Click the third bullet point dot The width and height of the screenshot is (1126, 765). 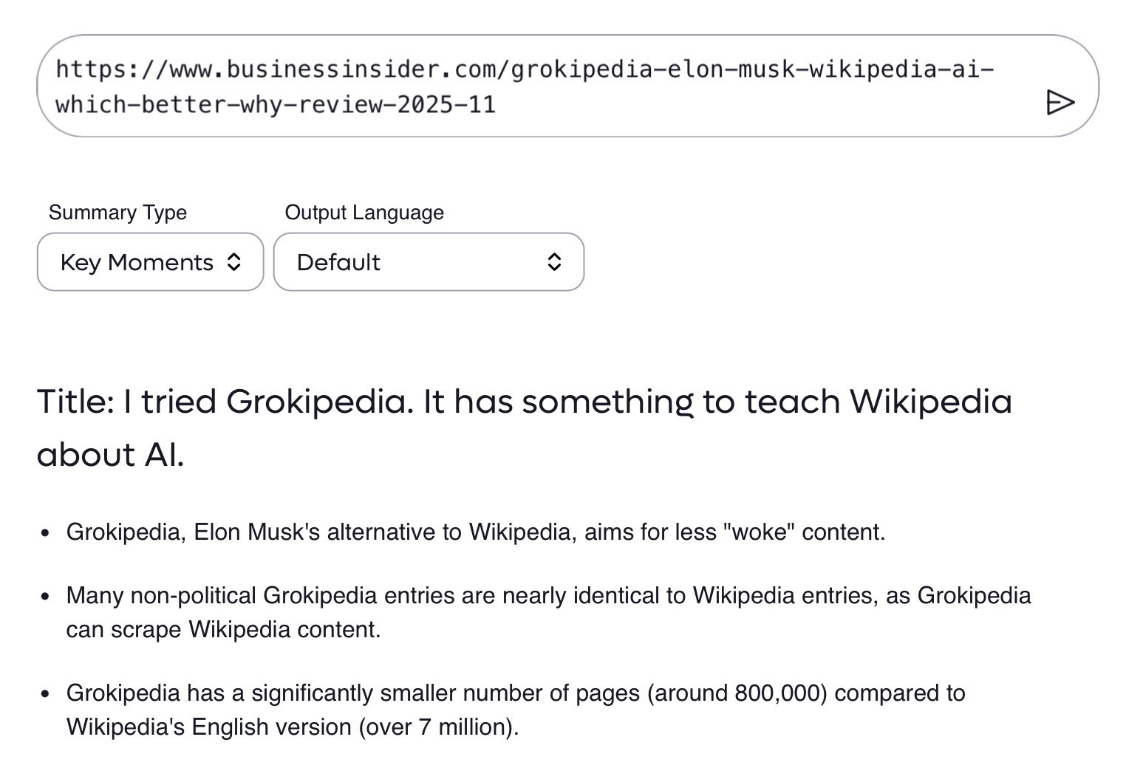pos(46,694)
